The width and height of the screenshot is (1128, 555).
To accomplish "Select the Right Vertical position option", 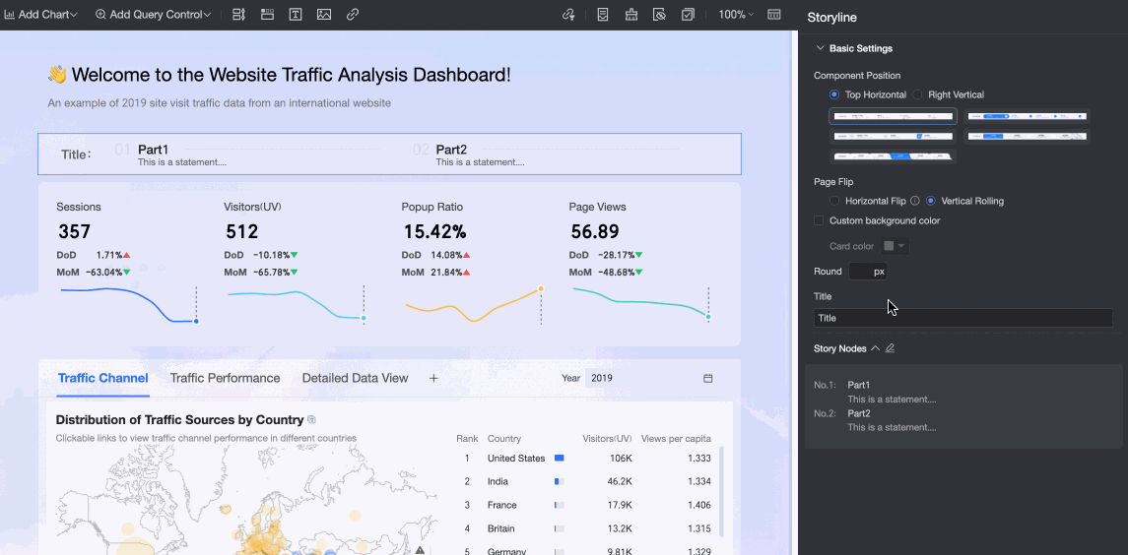I will 917,94.
